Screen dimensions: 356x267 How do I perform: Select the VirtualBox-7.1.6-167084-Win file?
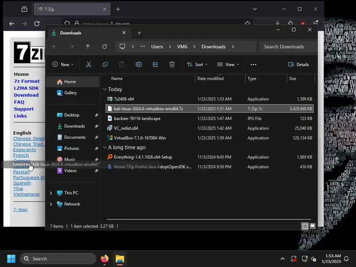coord(209,138)
